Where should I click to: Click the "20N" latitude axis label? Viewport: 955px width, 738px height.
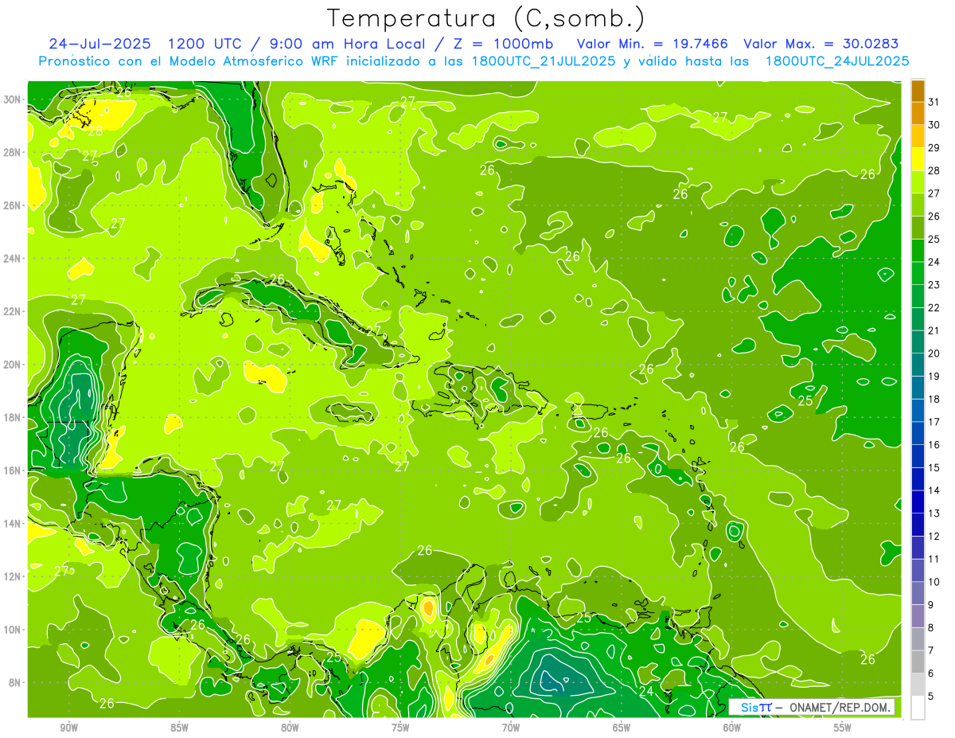pos(12,364)
